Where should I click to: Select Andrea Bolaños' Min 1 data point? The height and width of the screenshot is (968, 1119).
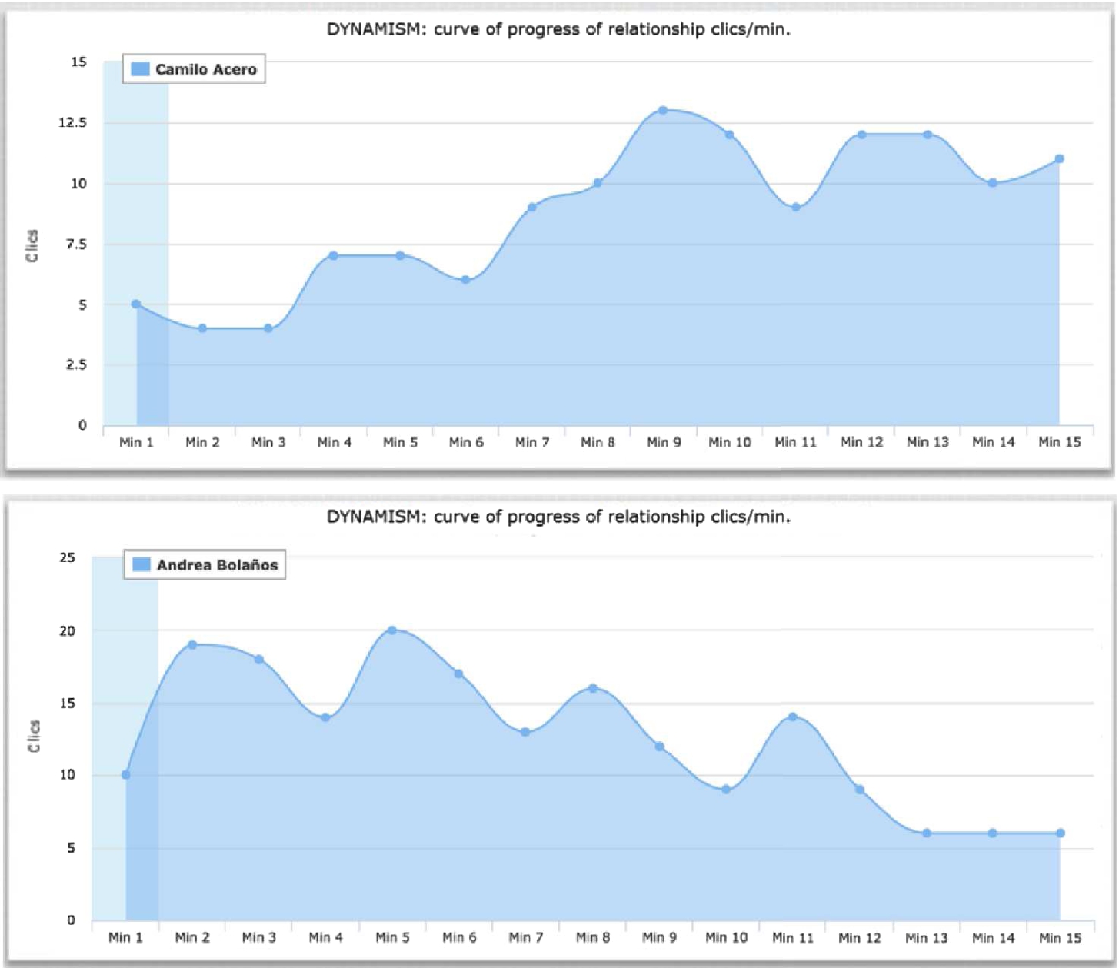coord(125,775)
